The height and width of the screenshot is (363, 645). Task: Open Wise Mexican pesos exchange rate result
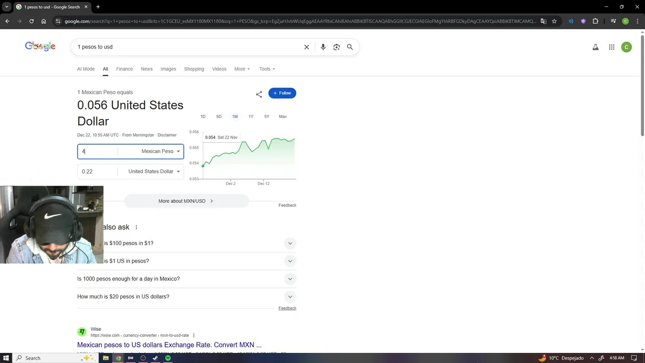[169, 345]
